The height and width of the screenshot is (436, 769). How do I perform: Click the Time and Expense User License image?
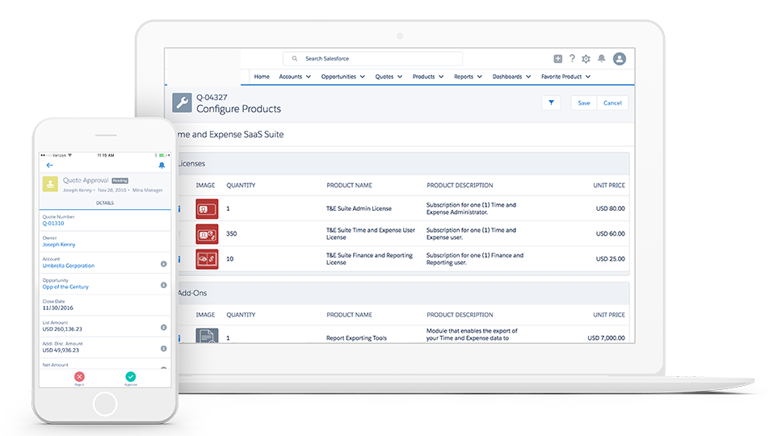click(x=207, y=234)
